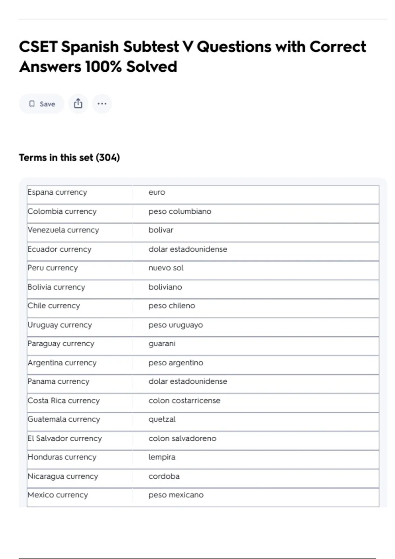Select the 'Colombia currency' term row
This screenshot has width=395, height=559.
coord(62,211)
